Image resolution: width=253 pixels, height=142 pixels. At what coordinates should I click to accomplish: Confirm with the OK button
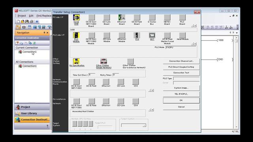(181, 100)
